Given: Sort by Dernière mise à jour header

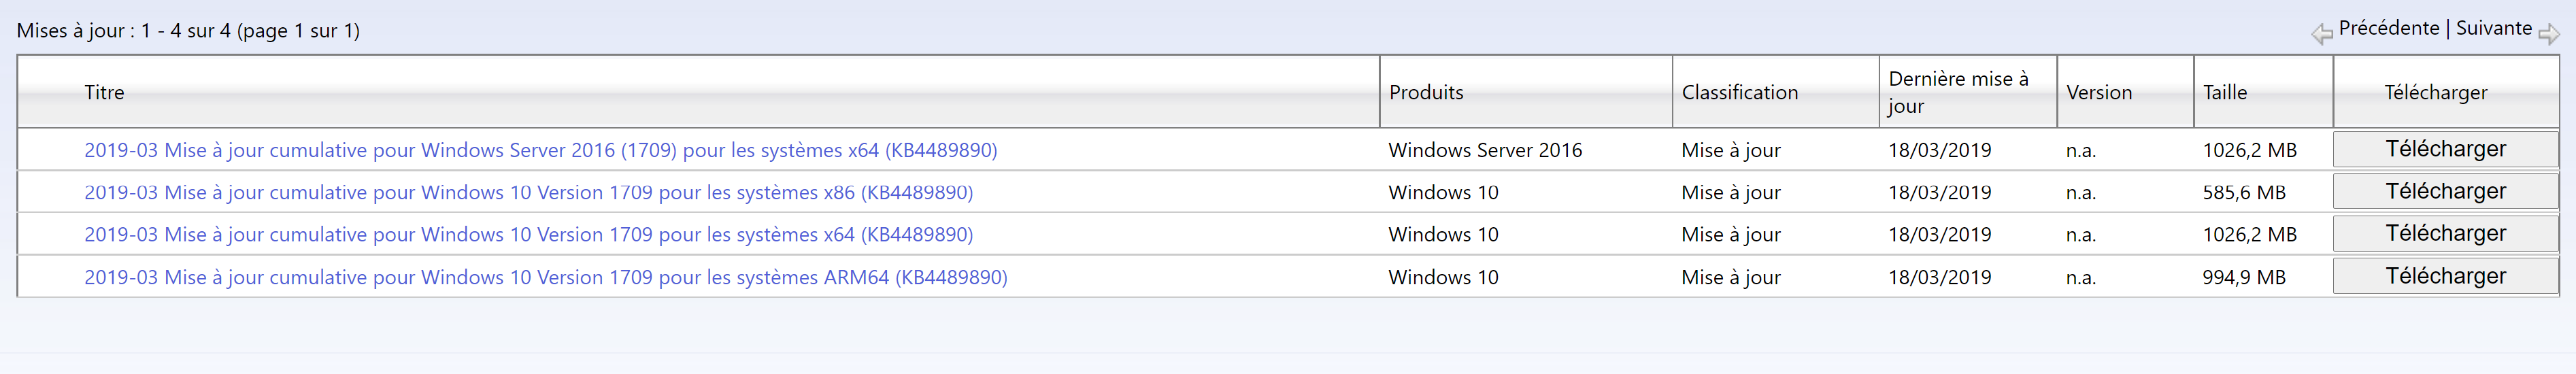Looking at the screenshot, I should [x=1957, y=92].
